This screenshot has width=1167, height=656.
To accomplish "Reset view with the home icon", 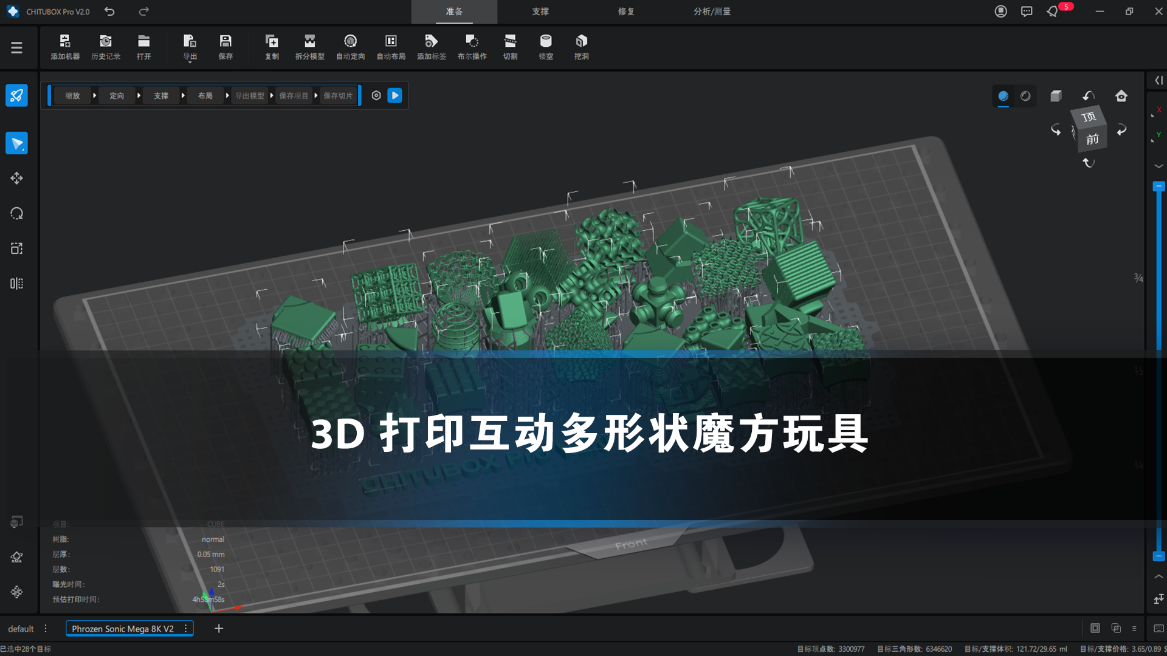I will coord(1121,96).
